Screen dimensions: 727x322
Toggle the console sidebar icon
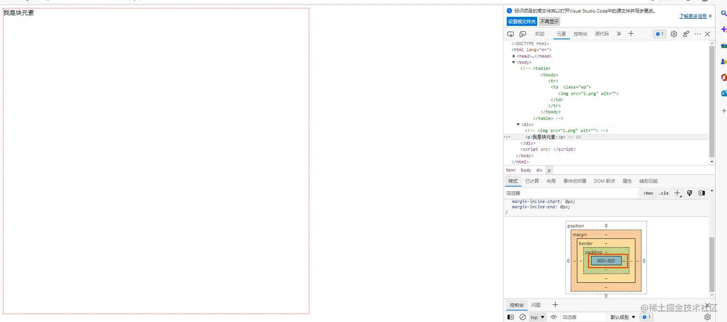[511, 317]
